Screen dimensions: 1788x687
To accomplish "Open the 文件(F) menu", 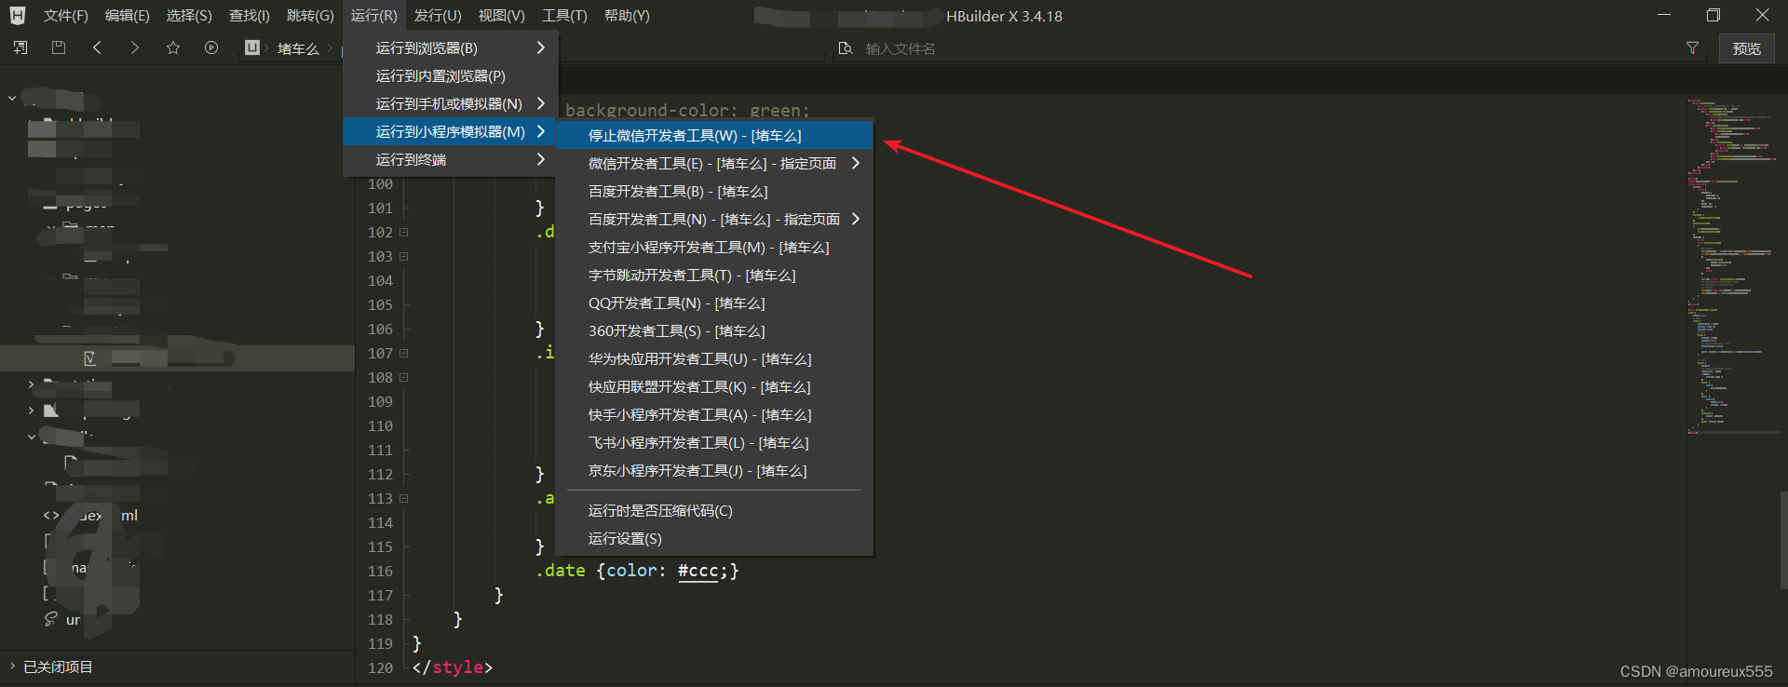I will click(x=66, y=16).
